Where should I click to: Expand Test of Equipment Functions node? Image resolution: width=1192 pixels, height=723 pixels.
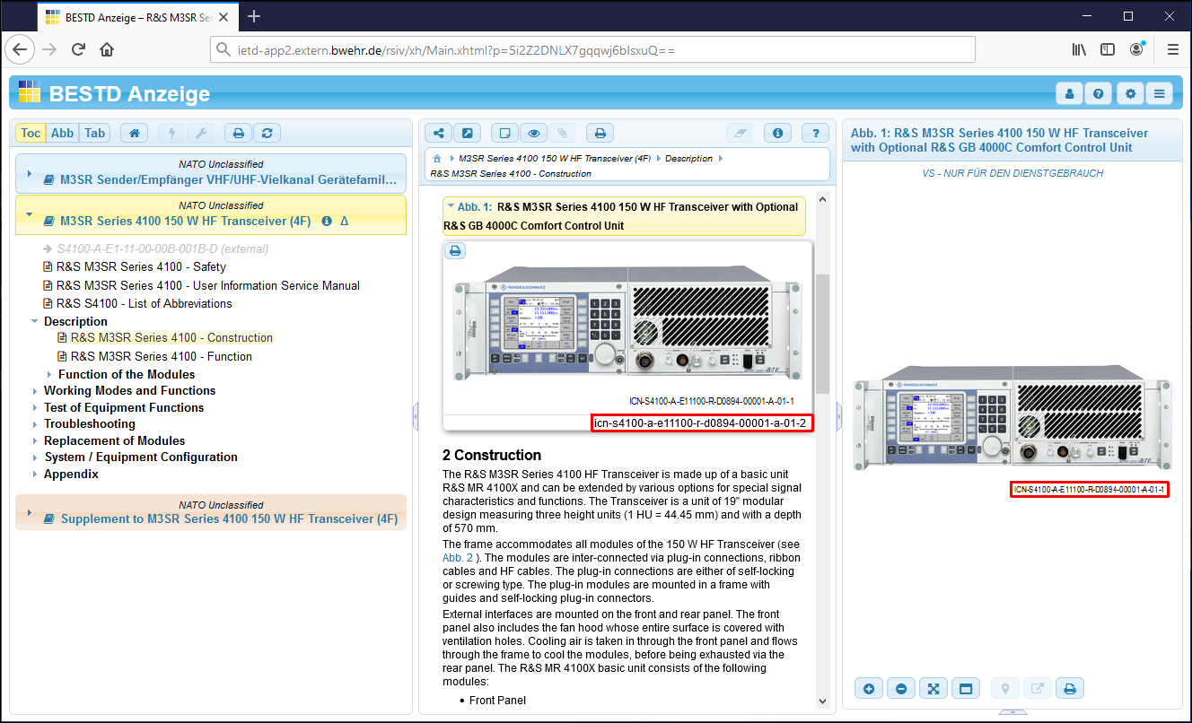click(x=35, y=407)
